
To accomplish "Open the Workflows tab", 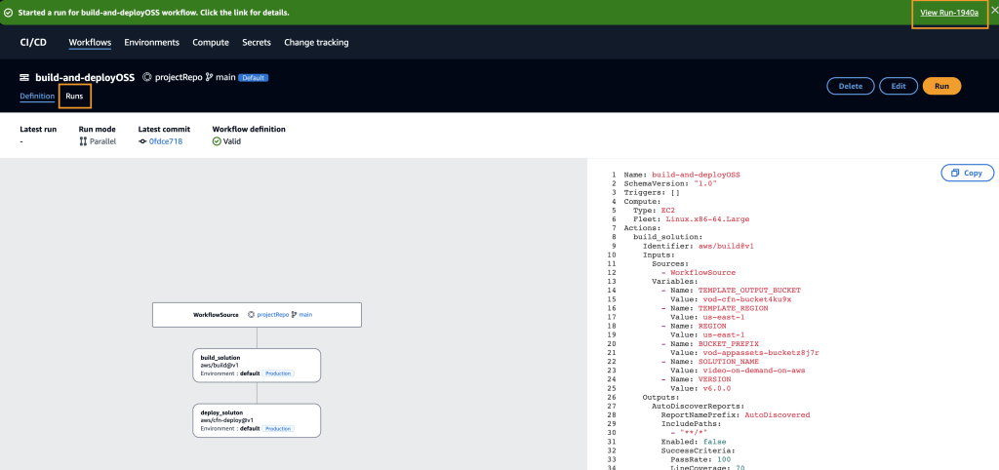I will 90,43.
